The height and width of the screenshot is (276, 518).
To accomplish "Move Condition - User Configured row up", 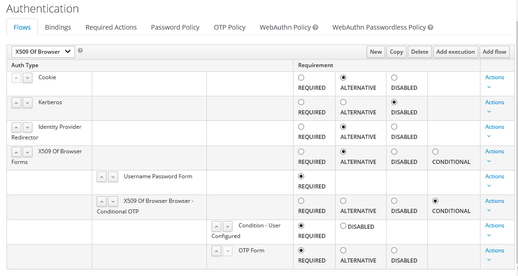I will click(x=216, y=226).
